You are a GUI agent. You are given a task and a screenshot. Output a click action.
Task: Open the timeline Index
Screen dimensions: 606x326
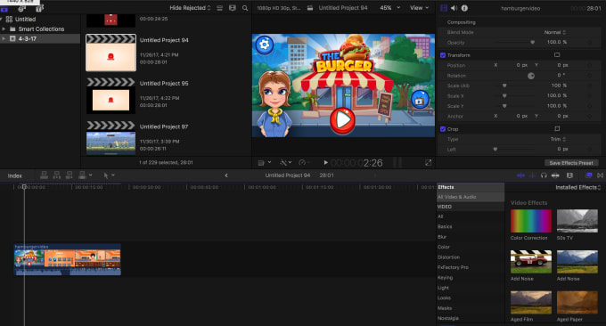[x=14, y=175]
